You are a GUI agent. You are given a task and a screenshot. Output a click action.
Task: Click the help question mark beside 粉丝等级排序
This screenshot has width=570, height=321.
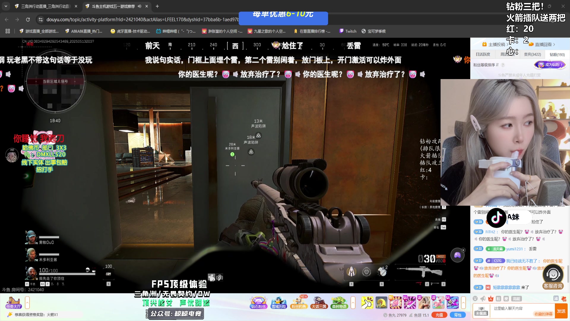503,65
